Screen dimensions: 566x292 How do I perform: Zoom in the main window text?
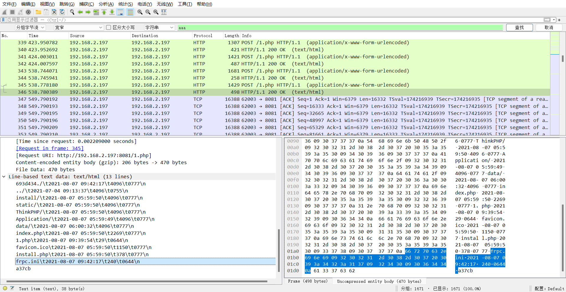point(140,12)
